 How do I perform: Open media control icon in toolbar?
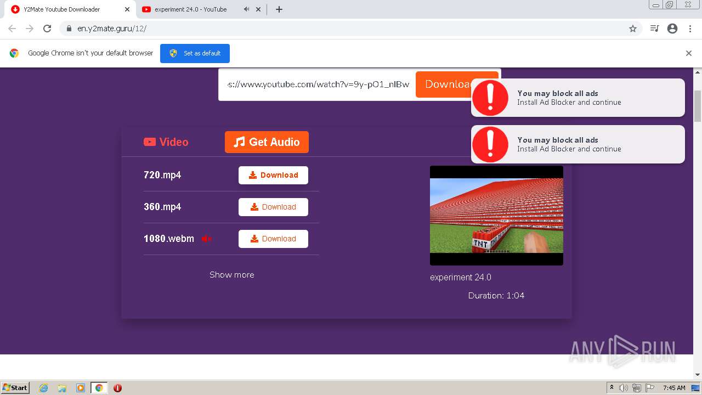coord(654,29)
